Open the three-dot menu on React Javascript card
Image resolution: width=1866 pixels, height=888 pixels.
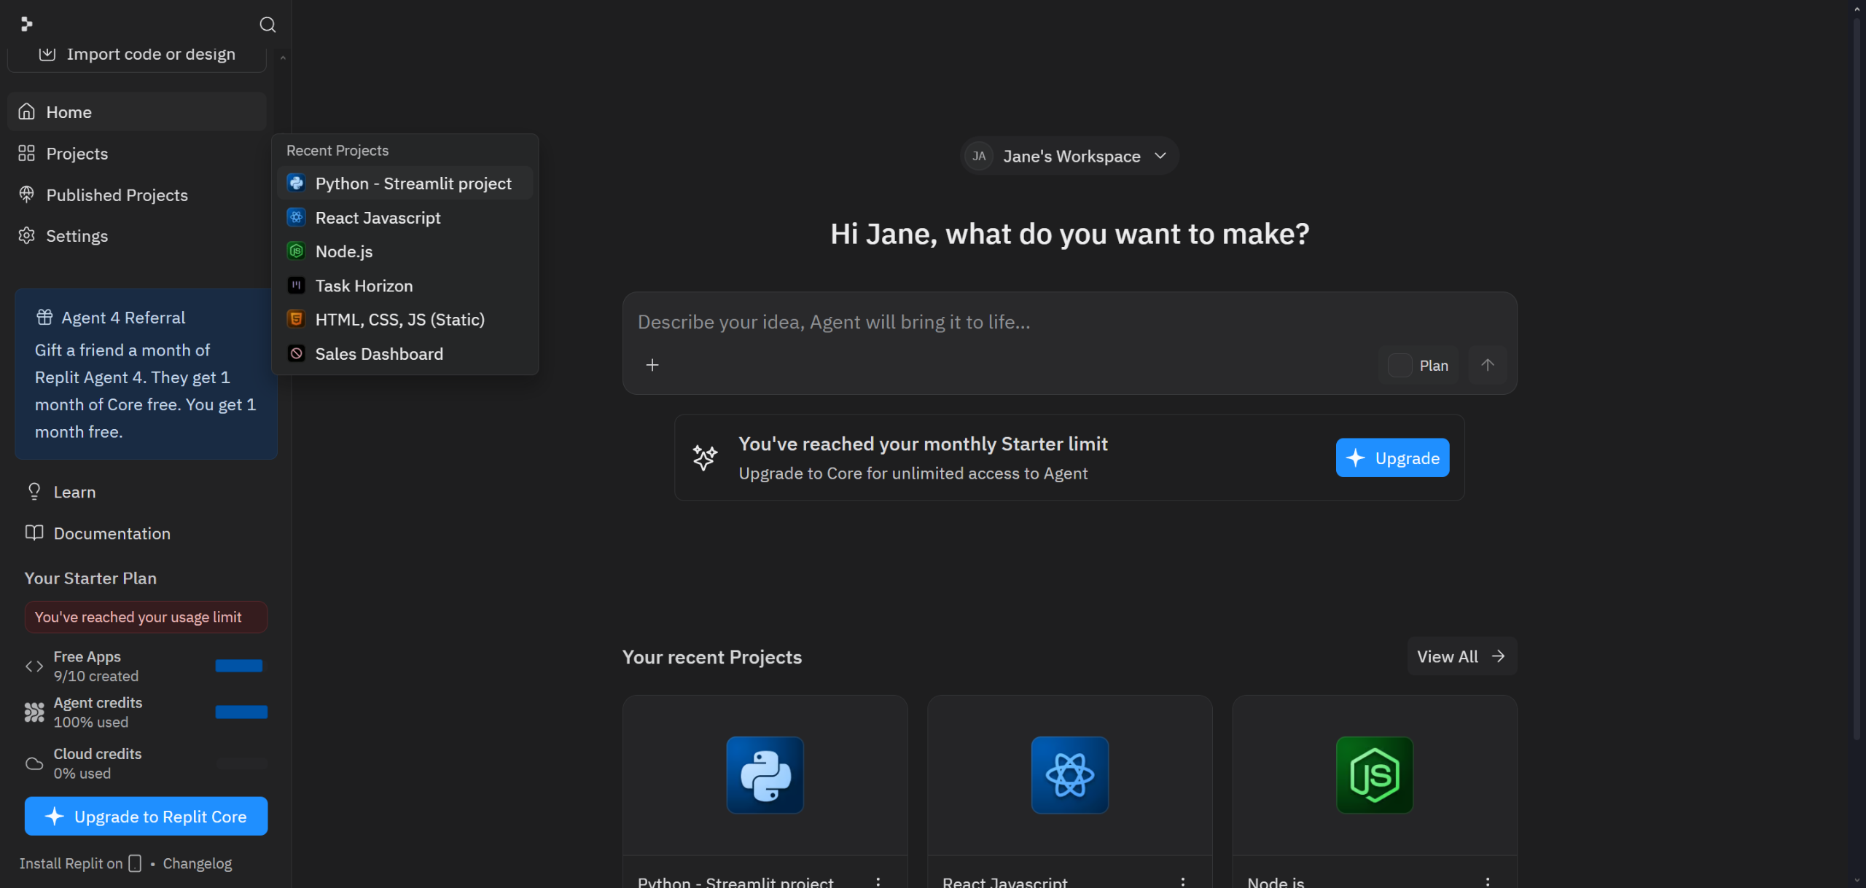[x=1183, y=881]
